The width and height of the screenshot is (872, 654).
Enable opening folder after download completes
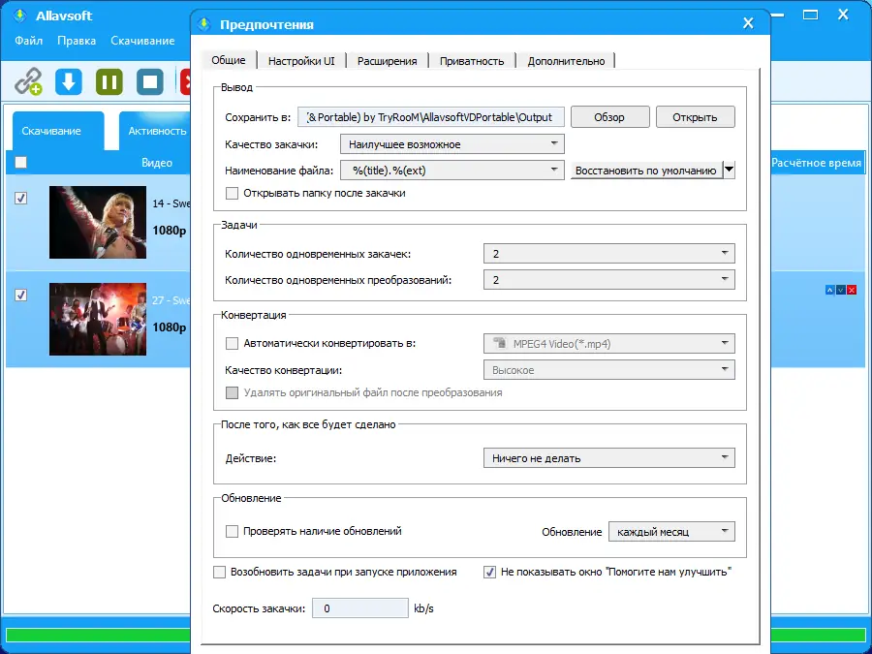[231, 193]
